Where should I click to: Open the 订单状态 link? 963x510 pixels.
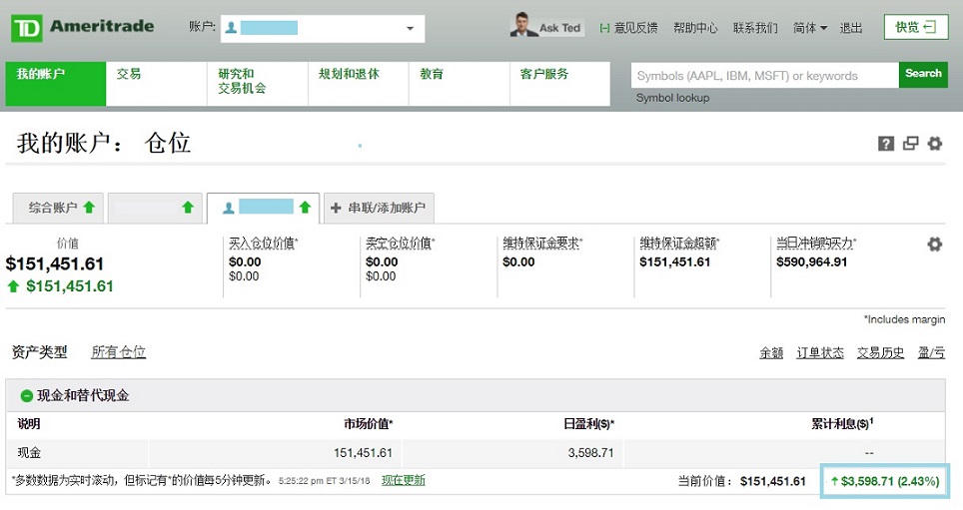click(819, 352)
